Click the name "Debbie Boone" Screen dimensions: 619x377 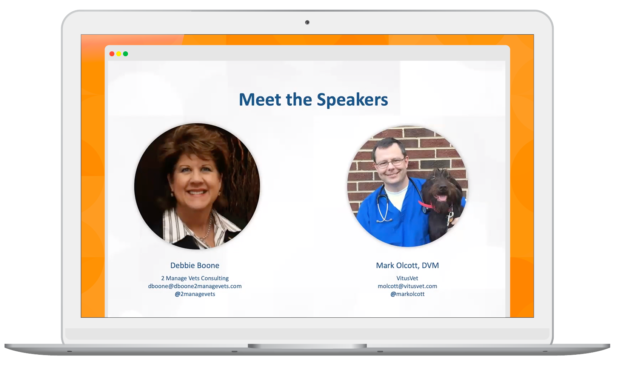[195, 265]
